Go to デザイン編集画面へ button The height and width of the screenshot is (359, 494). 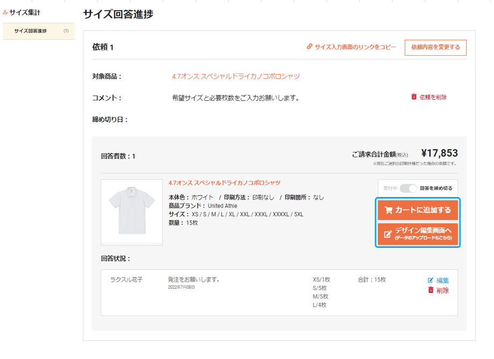(418, 234)
